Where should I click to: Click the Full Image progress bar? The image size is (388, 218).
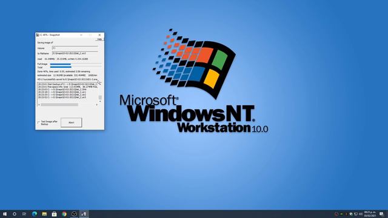[x=76, y=64]
